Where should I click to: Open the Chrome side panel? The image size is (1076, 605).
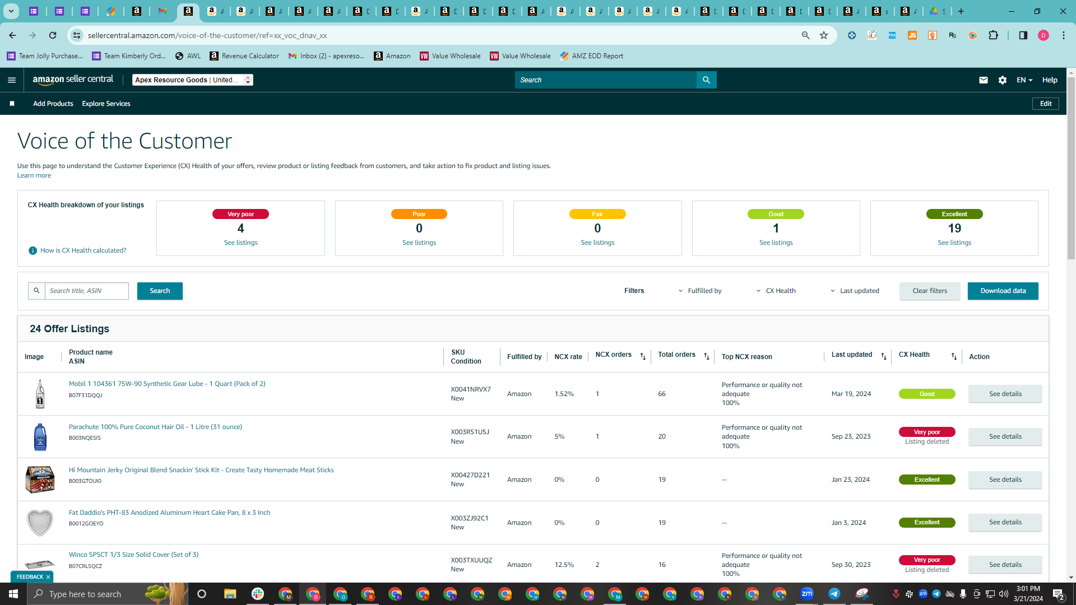pyautogui.click(x=1023, y=35)
